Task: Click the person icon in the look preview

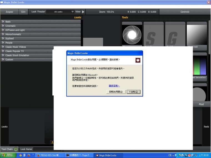Action: tap(52, 142)
